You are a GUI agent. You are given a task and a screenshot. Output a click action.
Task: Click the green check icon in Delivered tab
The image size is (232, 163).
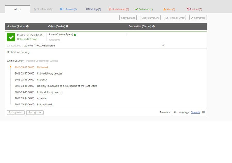(137, 9)
